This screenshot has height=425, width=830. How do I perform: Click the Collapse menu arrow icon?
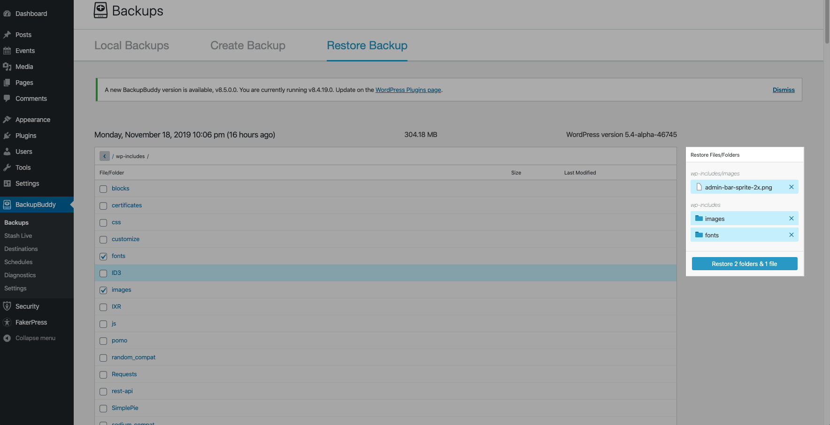(x=7, y=338)
